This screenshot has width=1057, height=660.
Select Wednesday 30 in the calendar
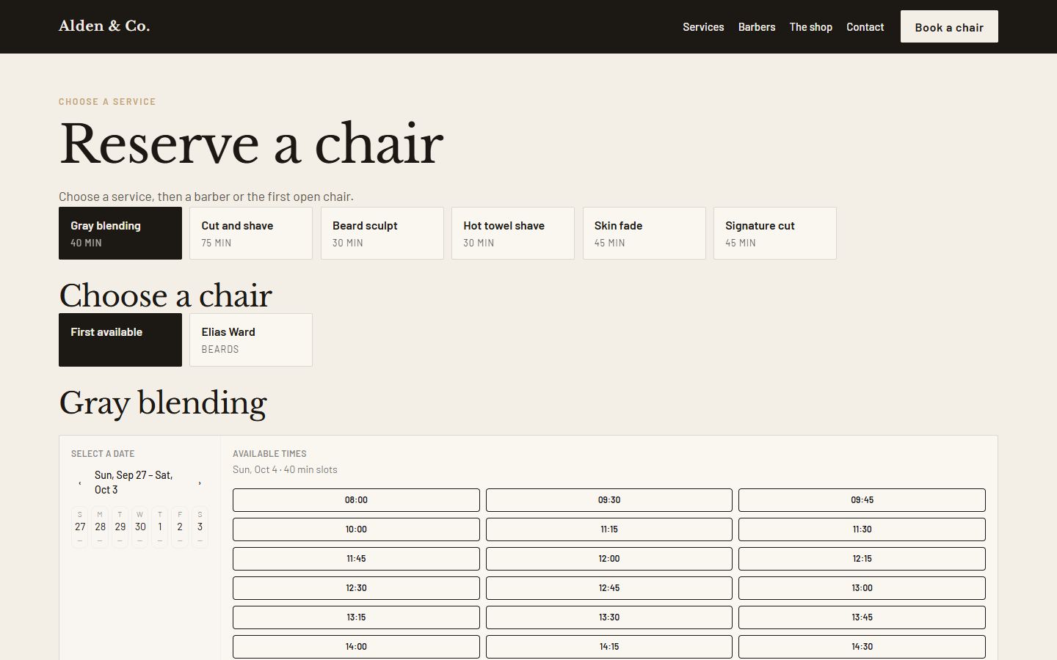(139, 527)
